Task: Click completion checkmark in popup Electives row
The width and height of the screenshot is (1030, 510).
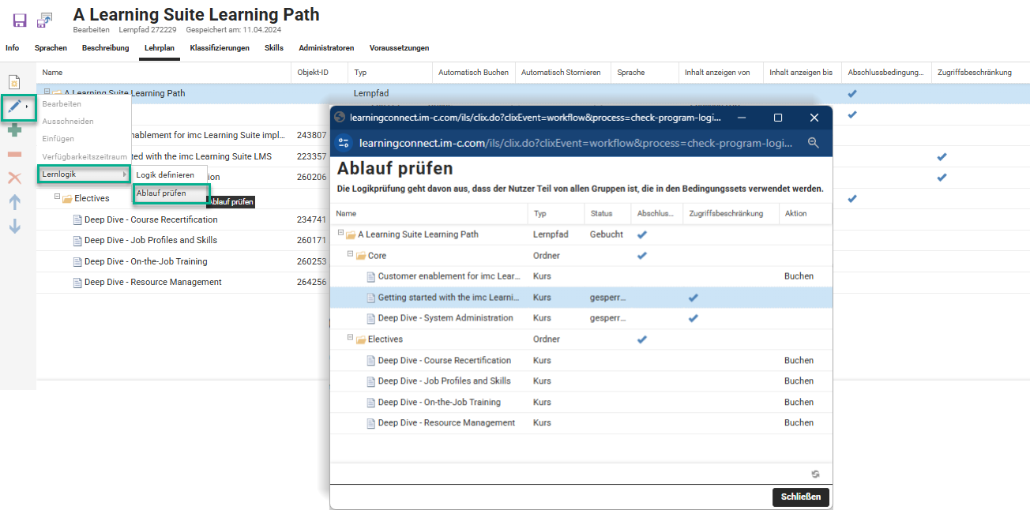Action: [641, 339]
